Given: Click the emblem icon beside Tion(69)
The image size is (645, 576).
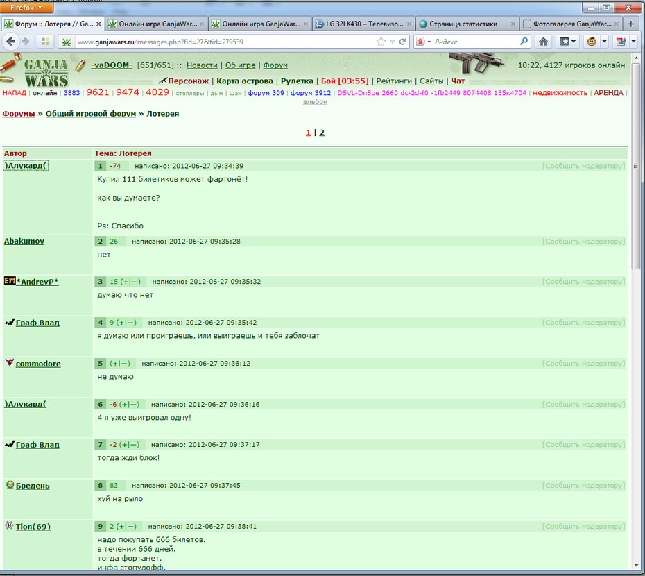Looking at the screenshot, I should pos(9,525).
